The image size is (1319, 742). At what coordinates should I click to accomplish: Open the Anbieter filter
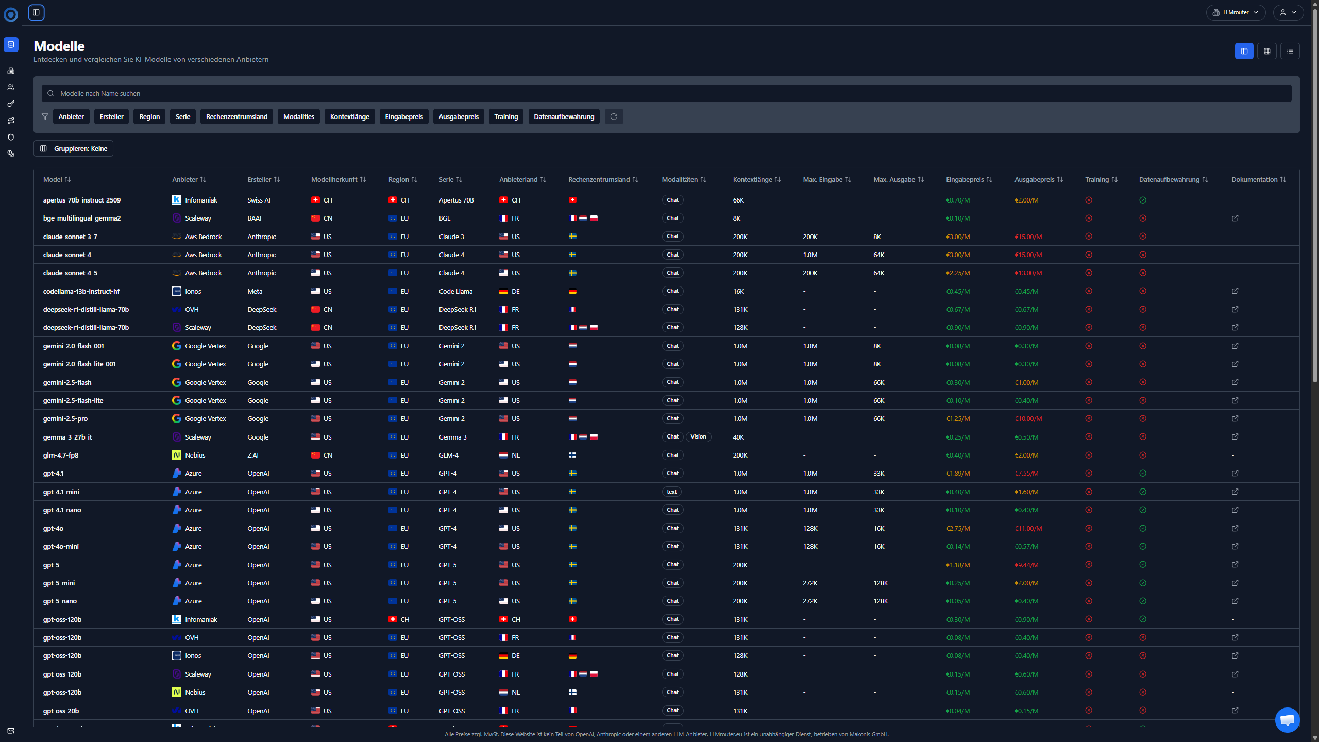(x=71, y=116)
